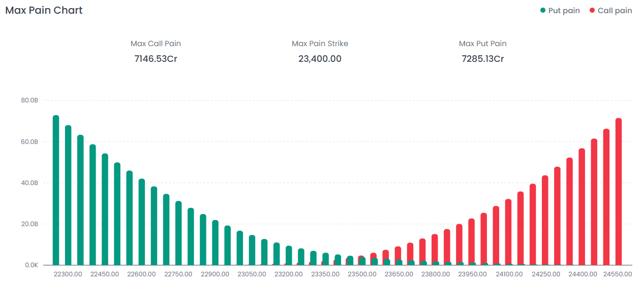Click the red bar above the 23950.00 strike

tap(472, 242)
